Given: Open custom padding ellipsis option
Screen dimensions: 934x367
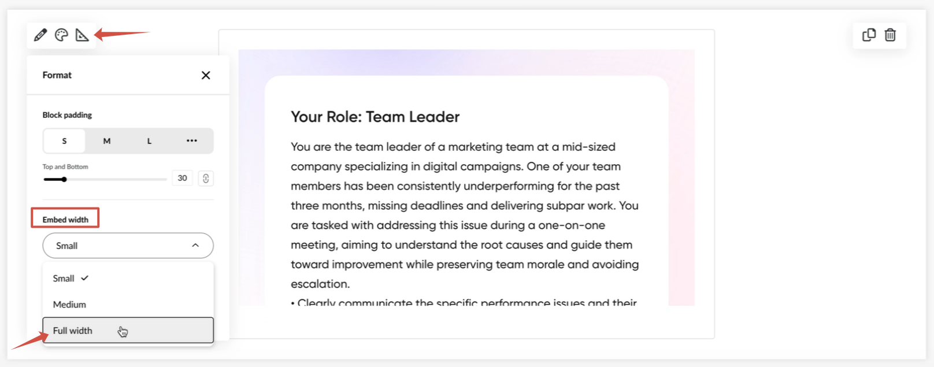Looking at the screenshot, I should click(x=192, y=141).
